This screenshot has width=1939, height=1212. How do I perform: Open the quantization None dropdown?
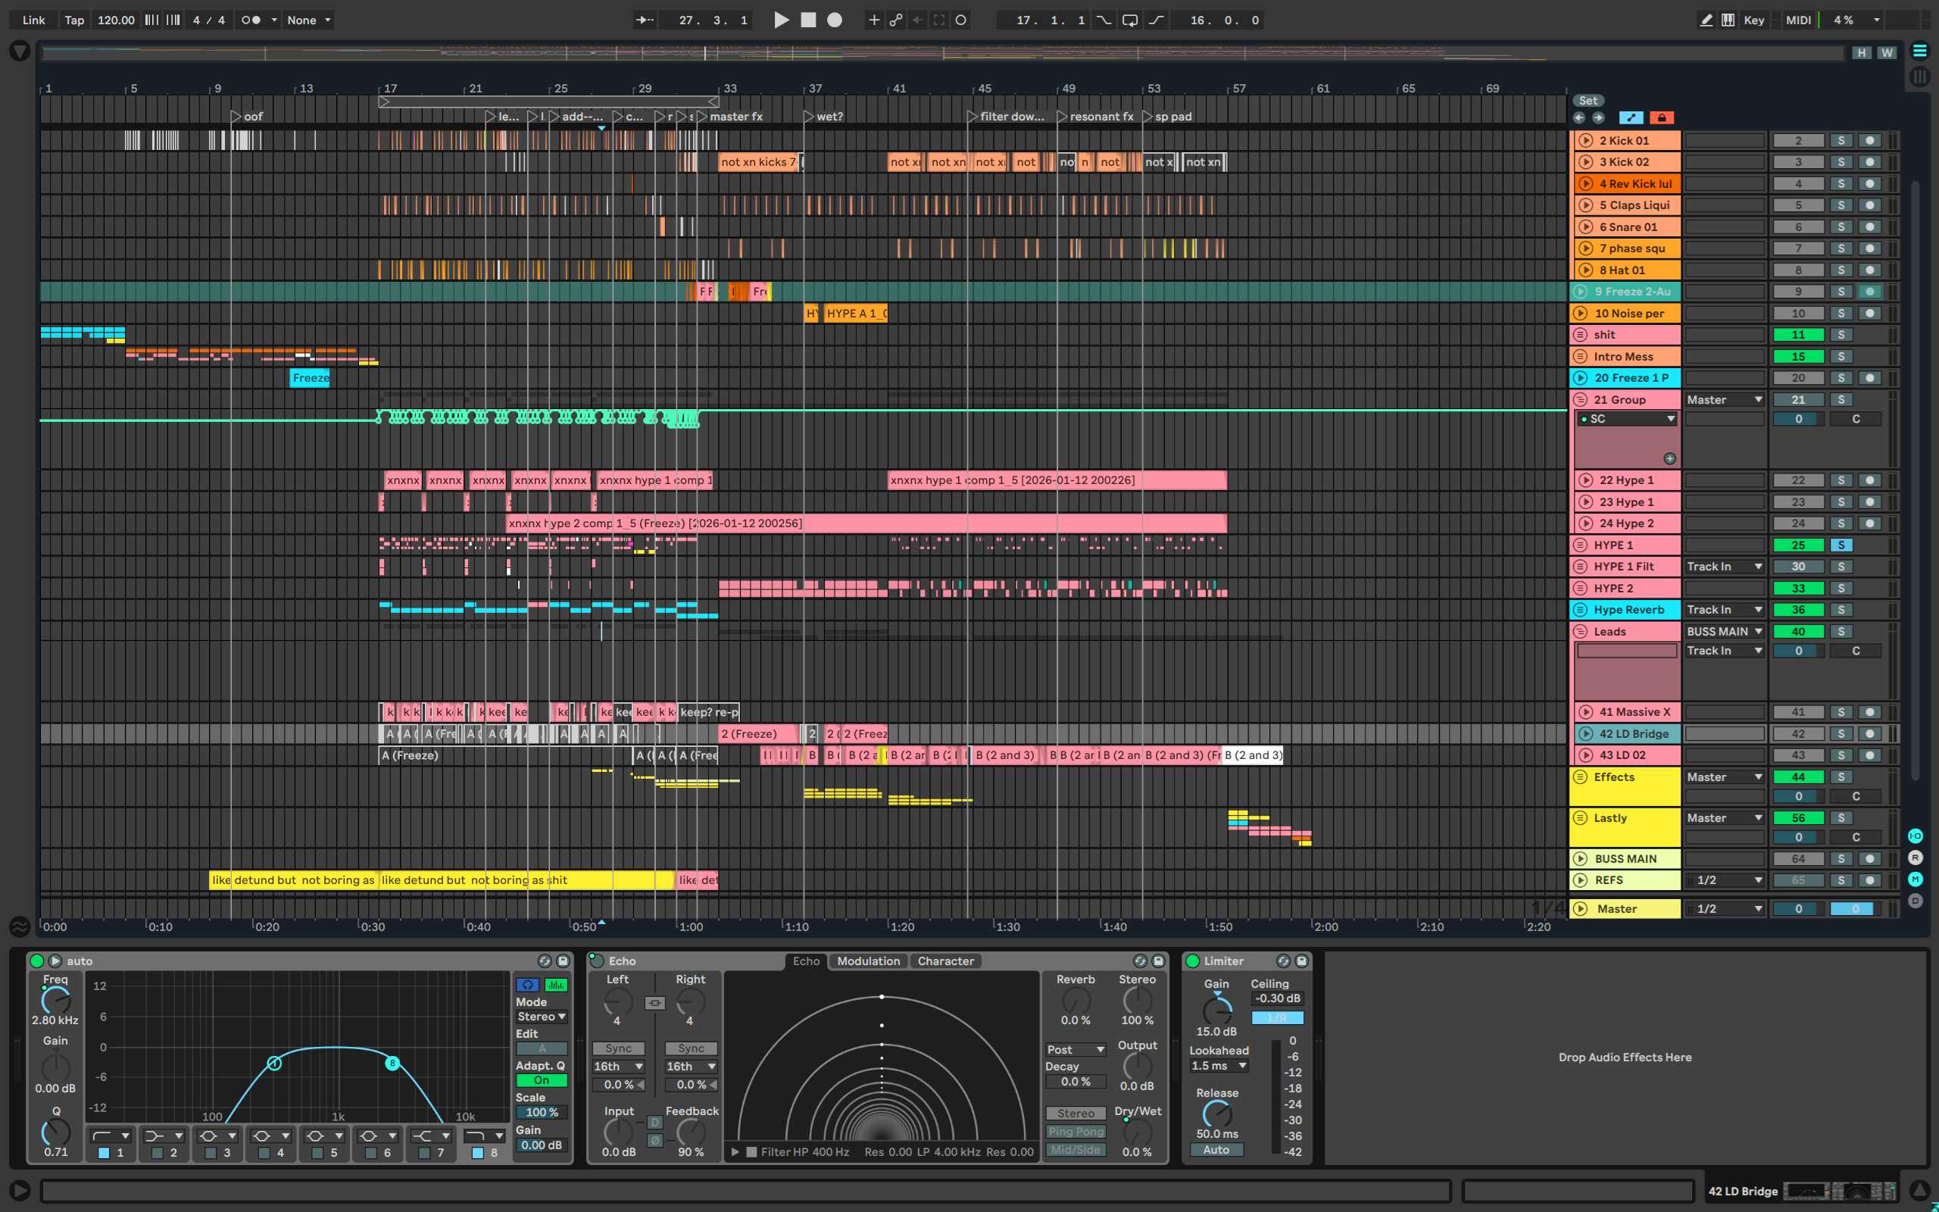pos(308,20)
